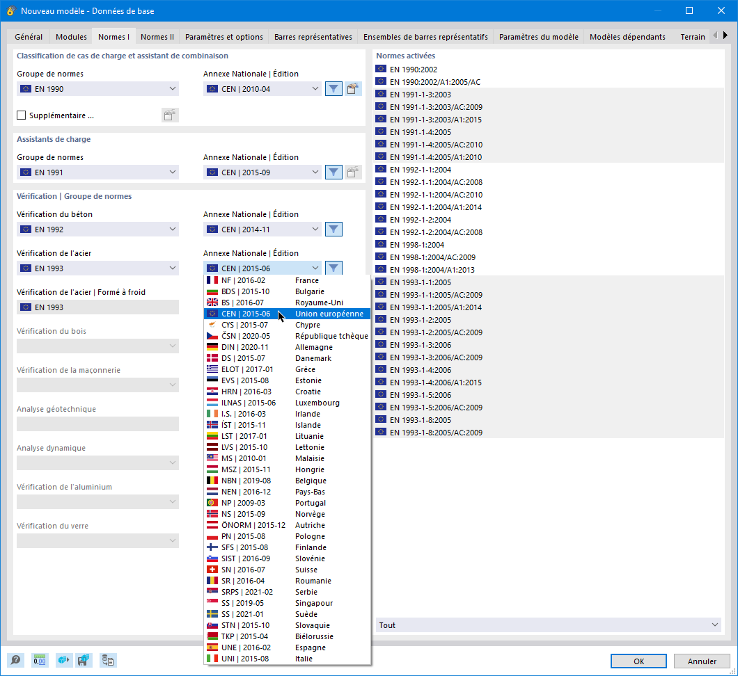Click filter icon for steel verification annex
The height and width of the screenshot is (676, 738).
pyautogui.click(x=333, y=268)
